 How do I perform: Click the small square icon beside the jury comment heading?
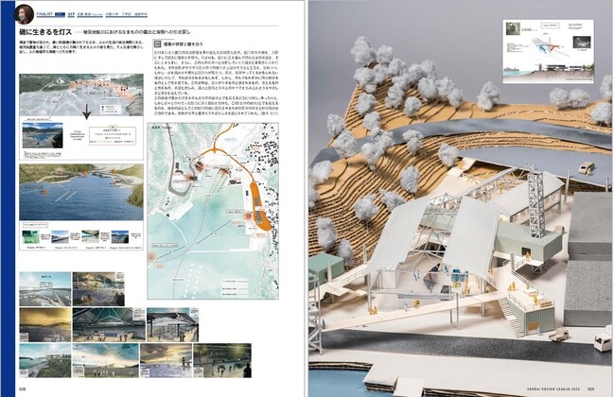(156, 43)
